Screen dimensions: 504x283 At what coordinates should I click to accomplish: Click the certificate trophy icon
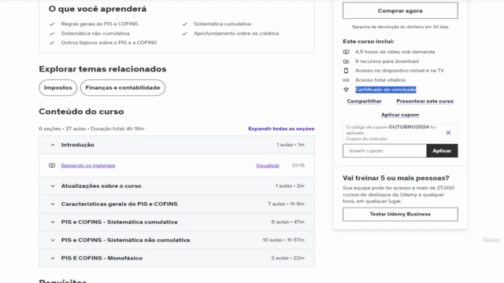(346, 90)
